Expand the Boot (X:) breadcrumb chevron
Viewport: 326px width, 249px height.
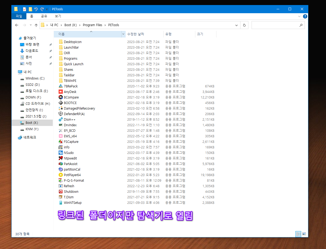click(x=79, y=25)
